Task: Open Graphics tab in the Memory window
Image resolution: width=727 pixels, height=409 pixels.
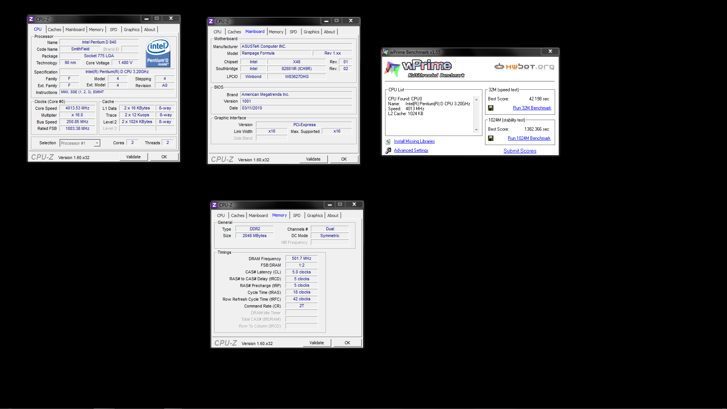Action: (x=315, y=215)
